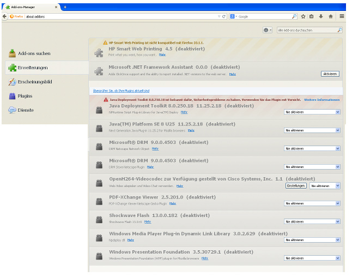Click the HP Smart Web Printing puzzle icon
352x277 pixels.
click(x=99, y=53)
